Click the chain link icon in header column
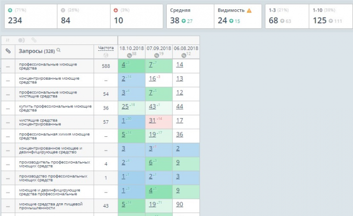The image size is (353, 216). pyautogui.click(x=8, y=51)
